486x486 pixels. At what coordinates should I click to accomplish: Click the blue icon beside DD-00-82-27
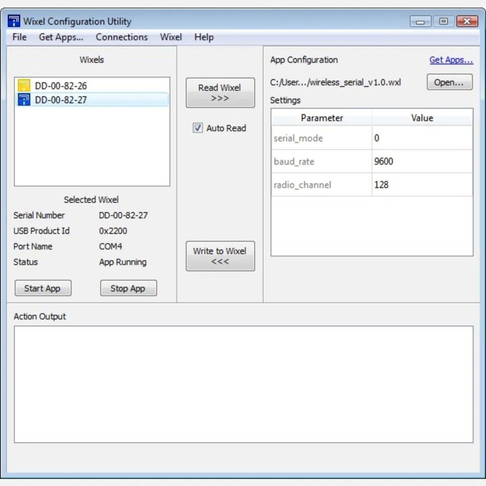24,100
